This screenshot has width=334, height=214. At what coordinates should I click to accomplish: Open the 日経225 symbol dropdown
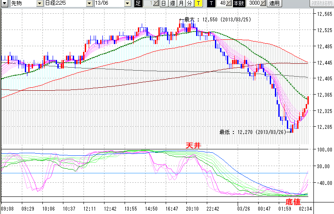[89, 3]
